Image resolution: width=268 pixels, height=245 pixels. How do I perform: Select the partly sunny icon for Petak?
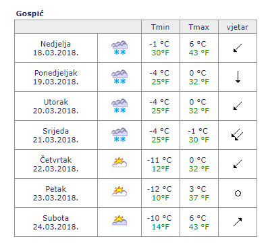click(119, 193)
